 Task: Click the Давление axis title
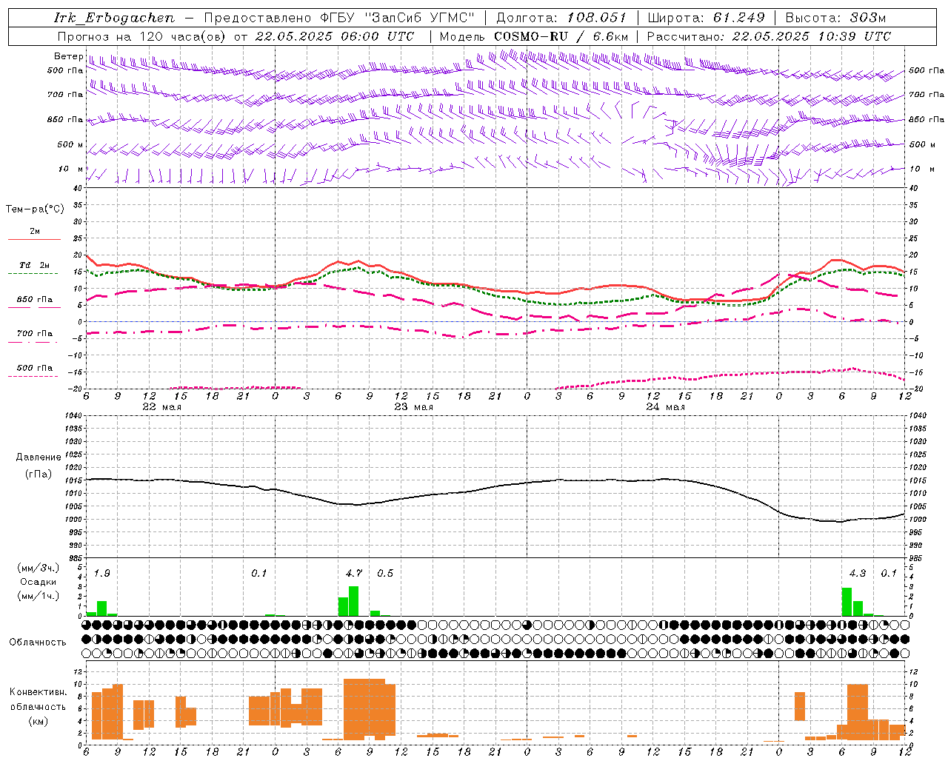[39, 457]
